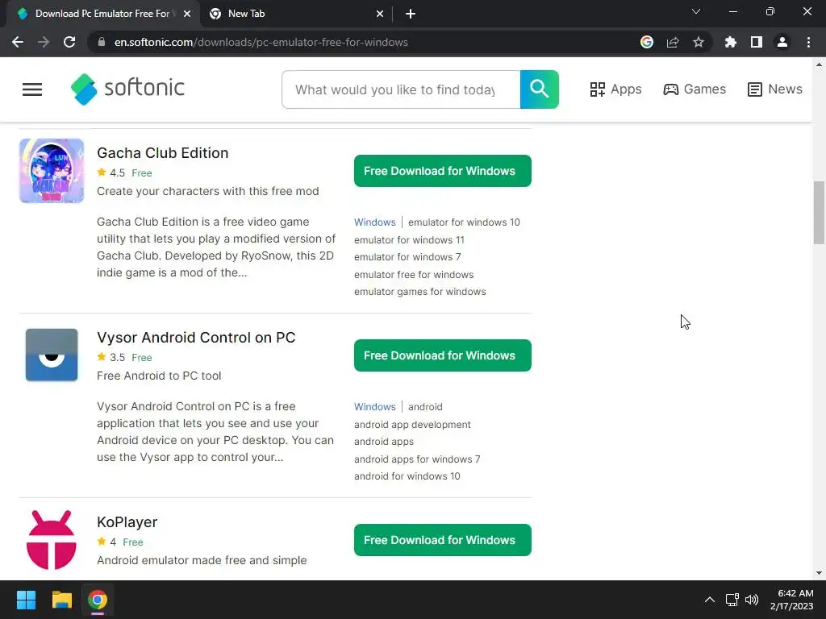Click the search input field

pos(401,89)
